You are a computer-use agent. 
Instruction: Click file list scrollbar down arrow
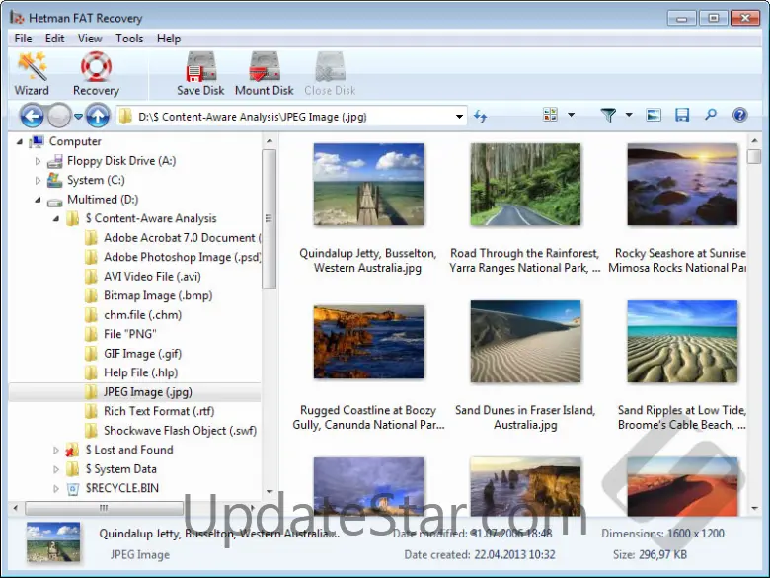click(x=755, y=508)
